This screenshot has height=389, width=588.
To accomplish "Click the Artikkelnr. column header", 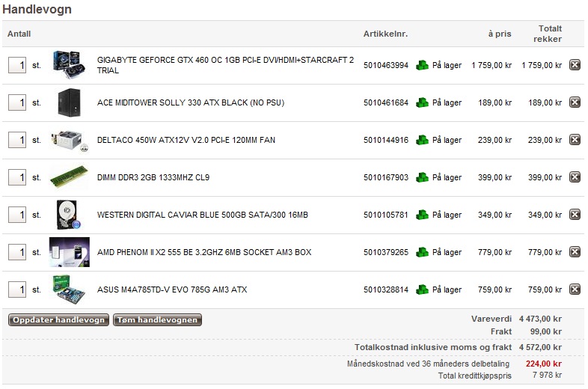I will (x=385, y=34).
